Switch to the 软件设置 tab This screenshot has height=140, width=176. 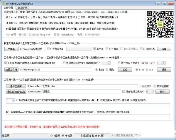pyautogui.click(x=9, y=8)
